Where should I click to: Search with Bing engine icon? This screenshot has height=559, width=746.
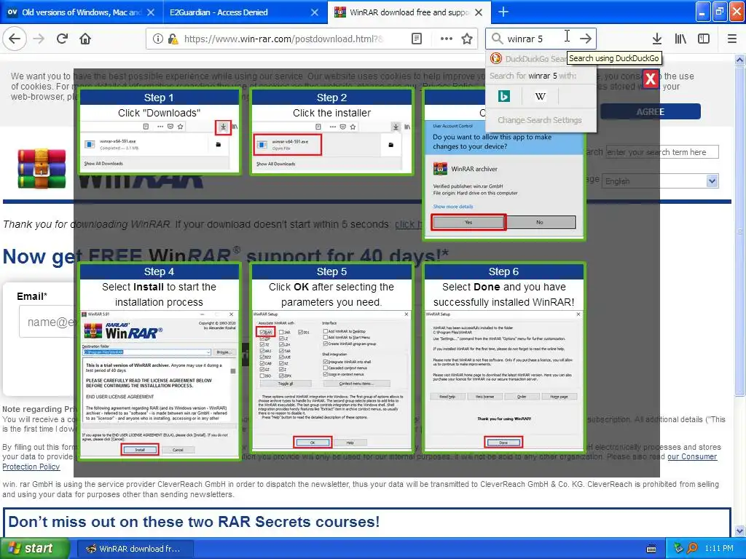tap(504, 97)
